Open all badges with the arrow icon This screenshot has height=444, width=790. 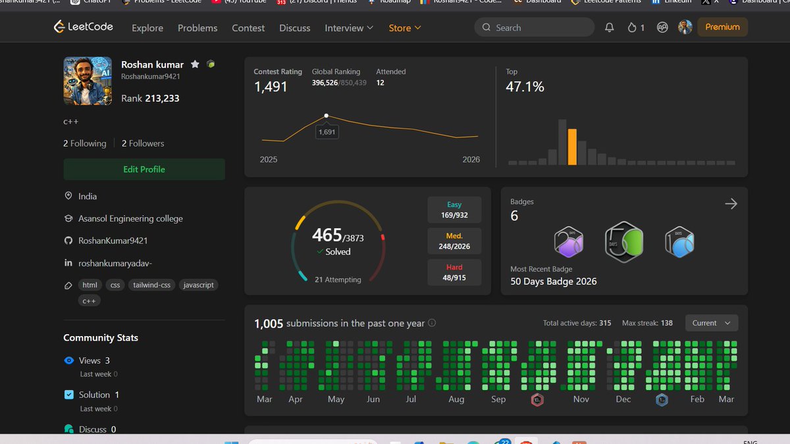(731, 204)
